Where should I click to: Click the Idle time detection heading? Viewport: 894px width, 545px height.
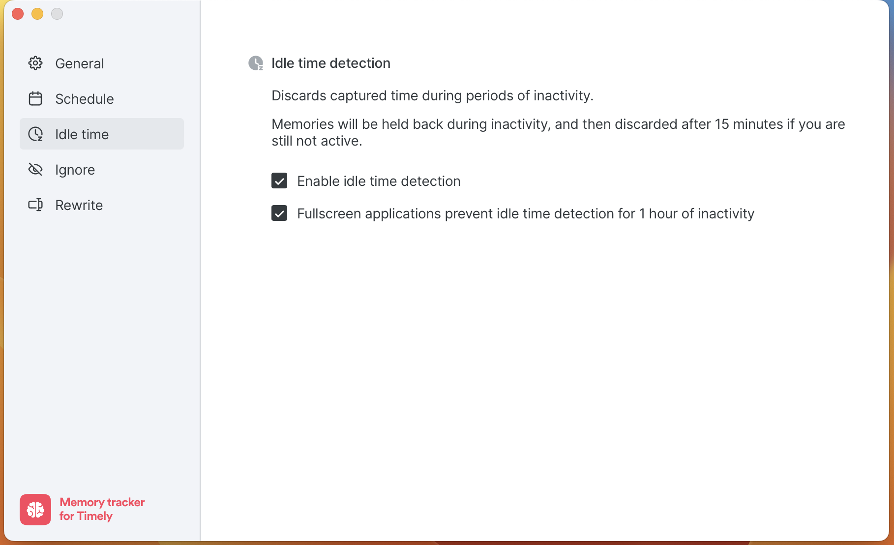[x=330, y=63]
